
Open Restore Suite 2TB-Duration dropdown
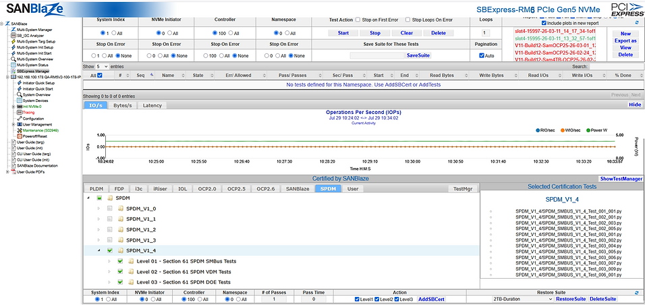[x=524, y=299]
